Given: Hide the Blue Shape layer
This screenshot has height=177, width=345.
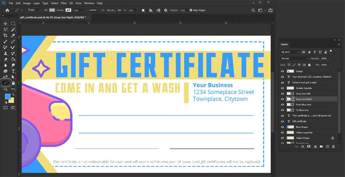Looking at the screenshot, I should (282, 127).
